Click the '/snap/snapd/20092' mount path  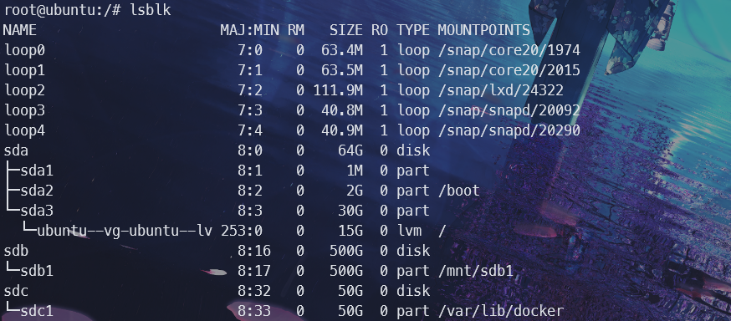[x=509, y=110]
